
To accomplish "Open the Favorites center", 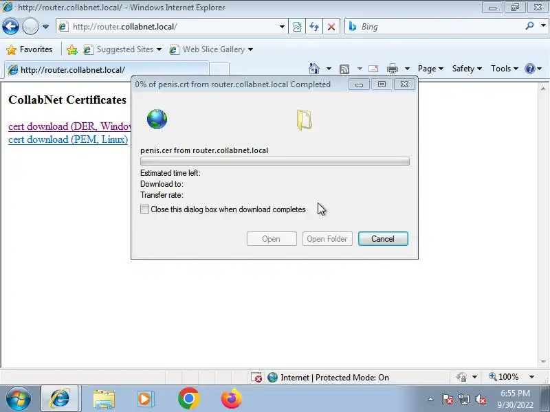I will 30,49.
